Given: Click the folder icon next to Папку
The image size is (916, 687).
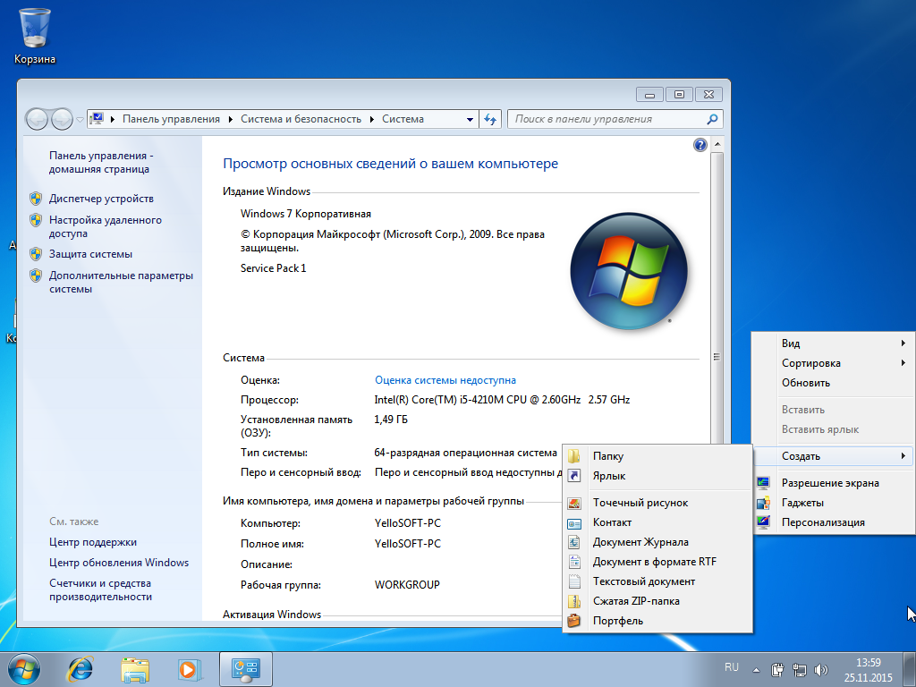Looking at the screenshot, I should click(x=574, y=456).
